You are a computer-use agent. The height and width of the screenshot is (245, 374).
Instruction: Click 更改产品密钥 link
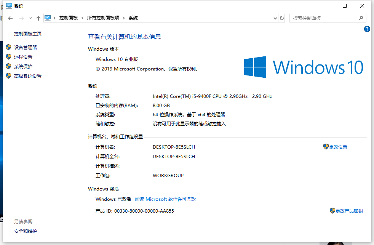(x=349, y=211)
